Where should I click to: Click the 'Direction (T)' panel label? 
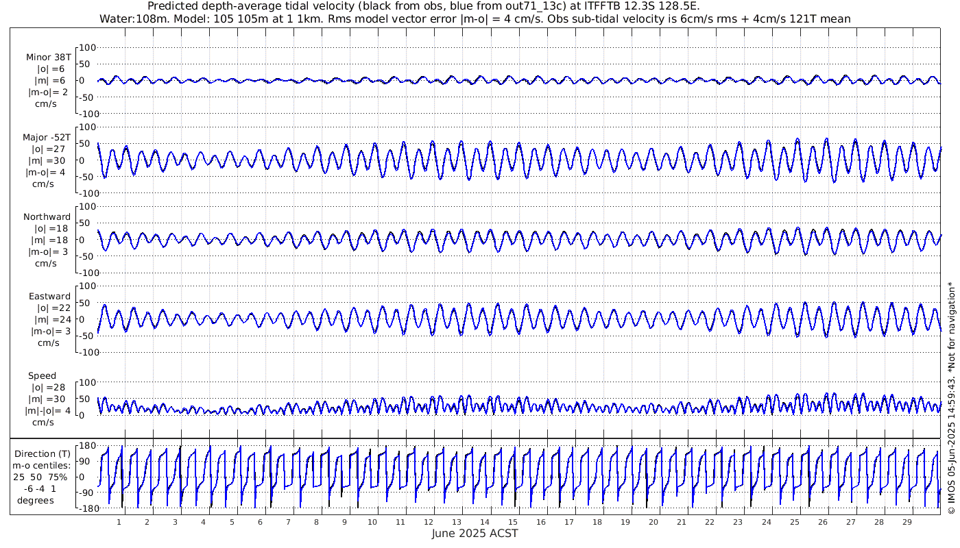[43, 453]
